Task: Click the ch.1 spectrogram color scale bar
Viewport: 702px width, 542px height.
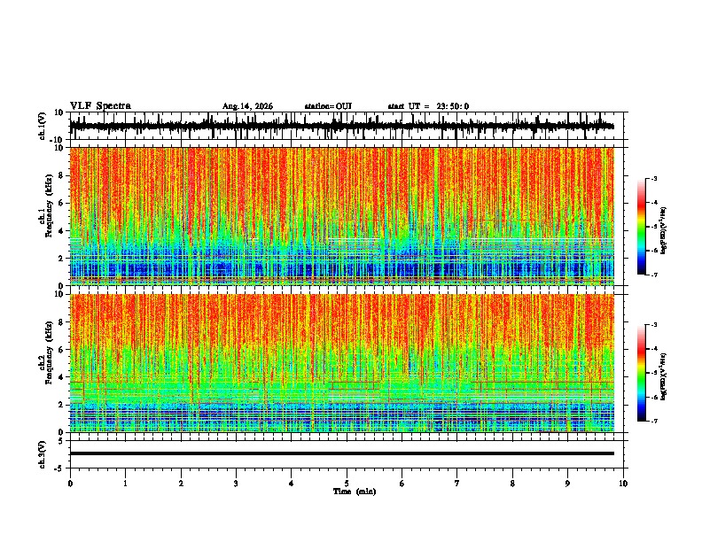Action: (x=642, y=227)
